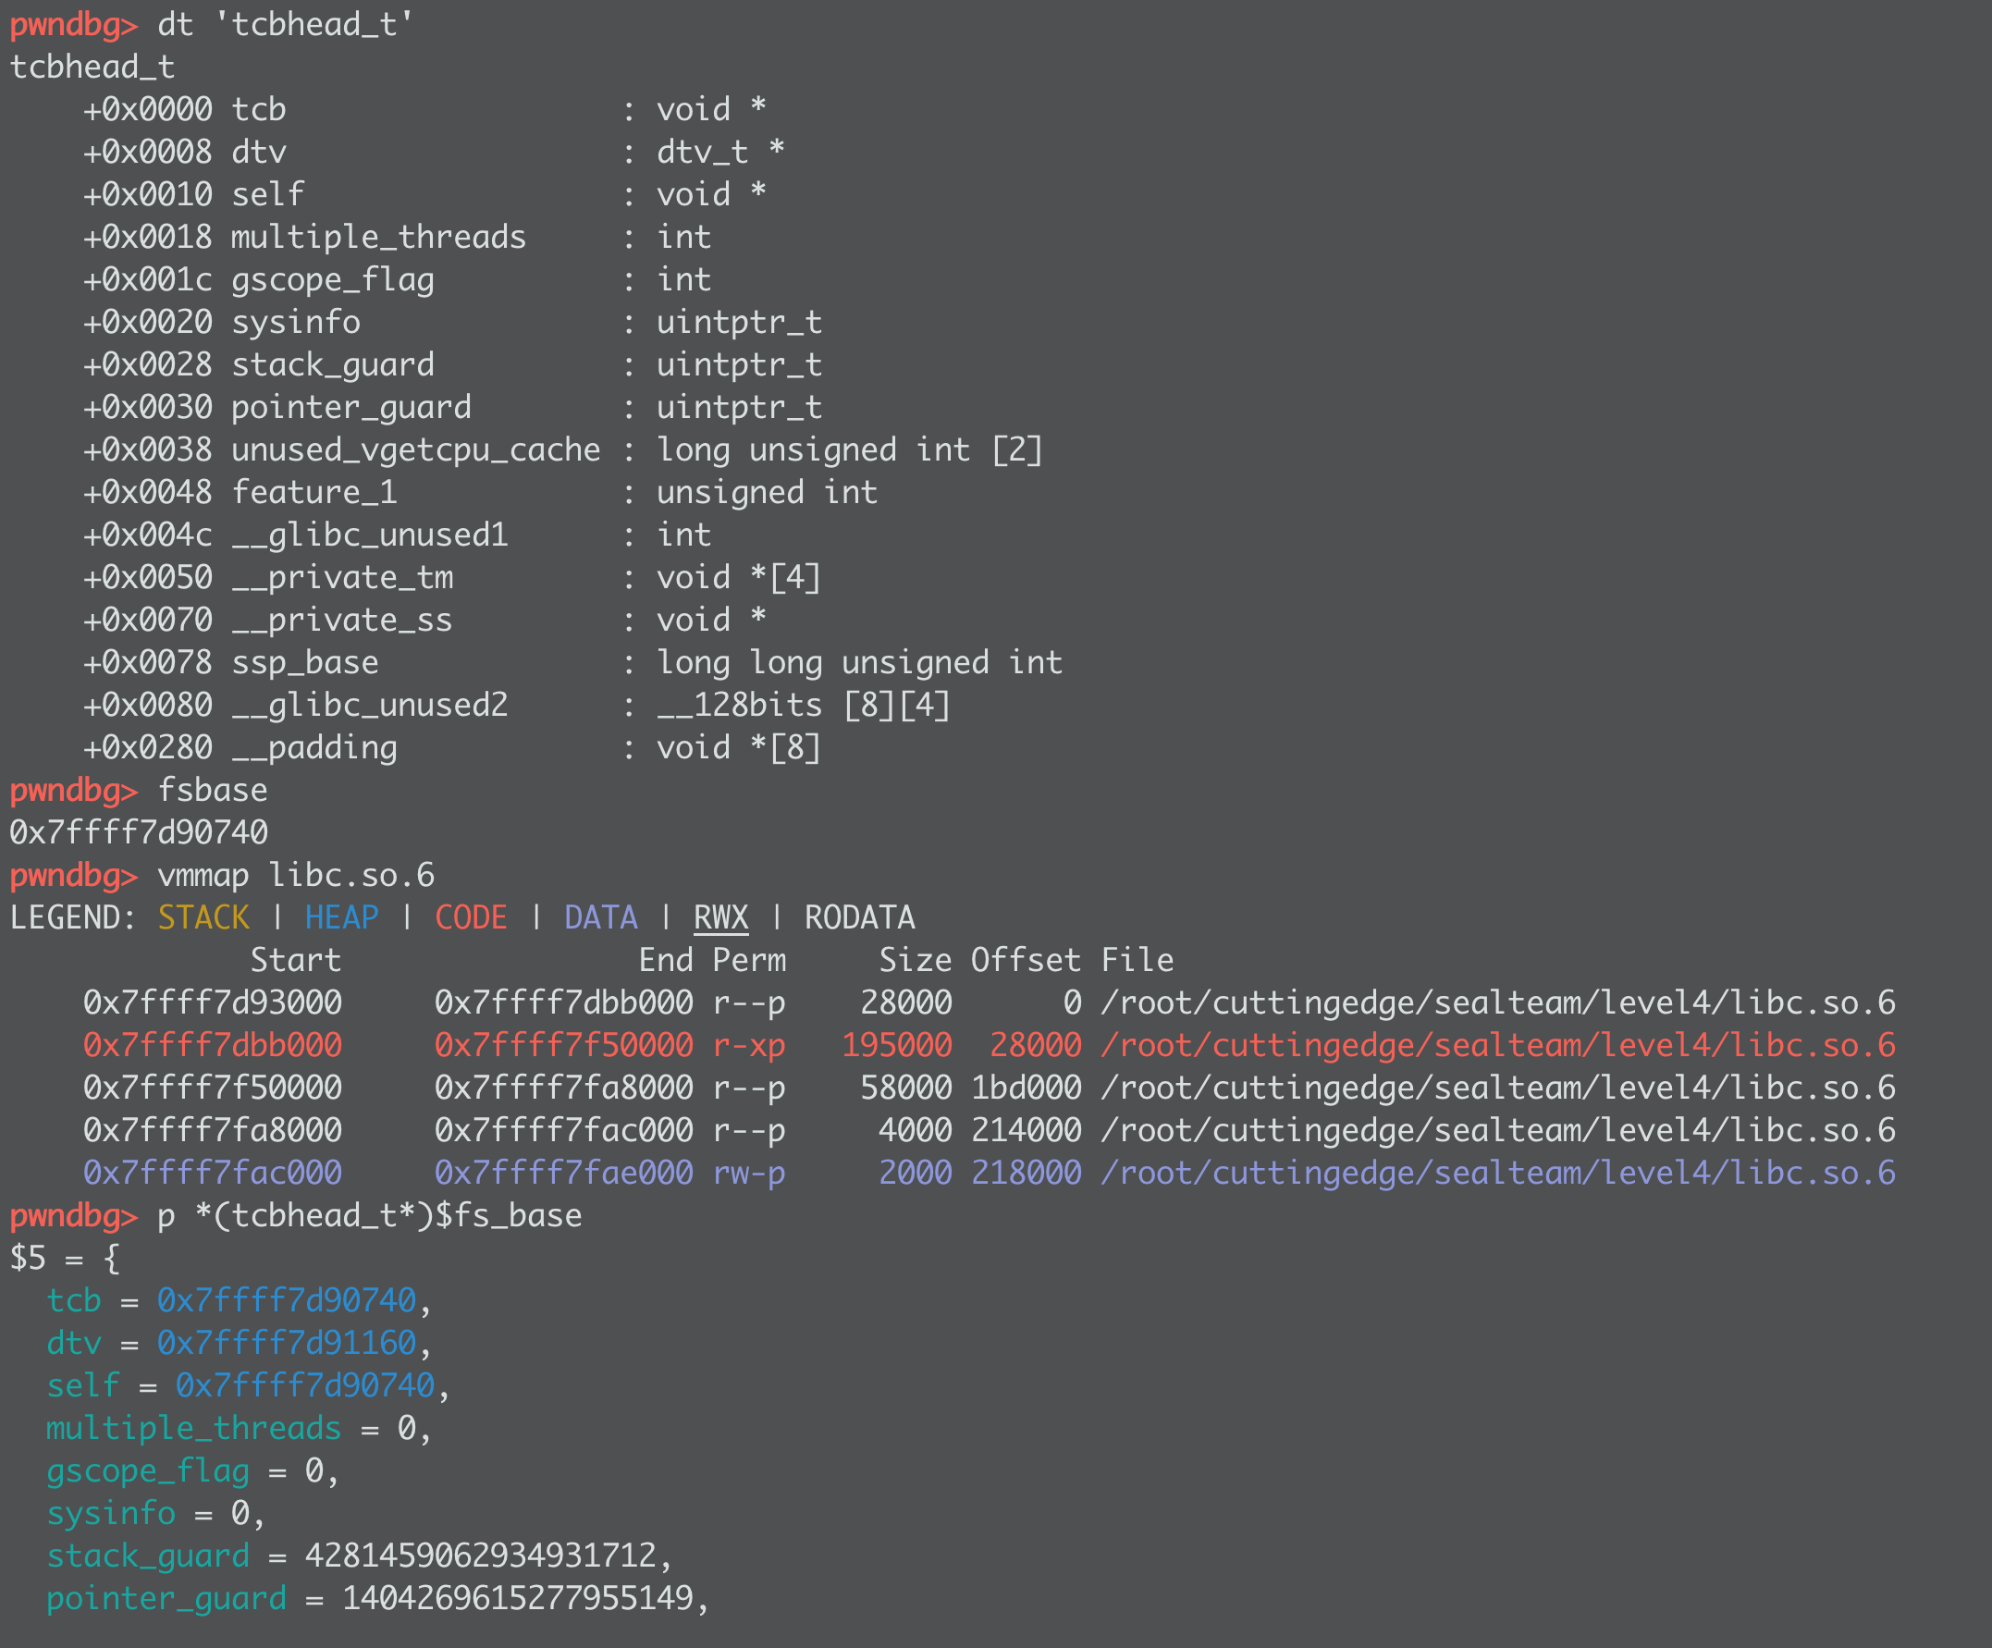Click the red start address 0x7ffff7dbb000
This screenshot has height=1648, width=1992.
point(213,1045)
